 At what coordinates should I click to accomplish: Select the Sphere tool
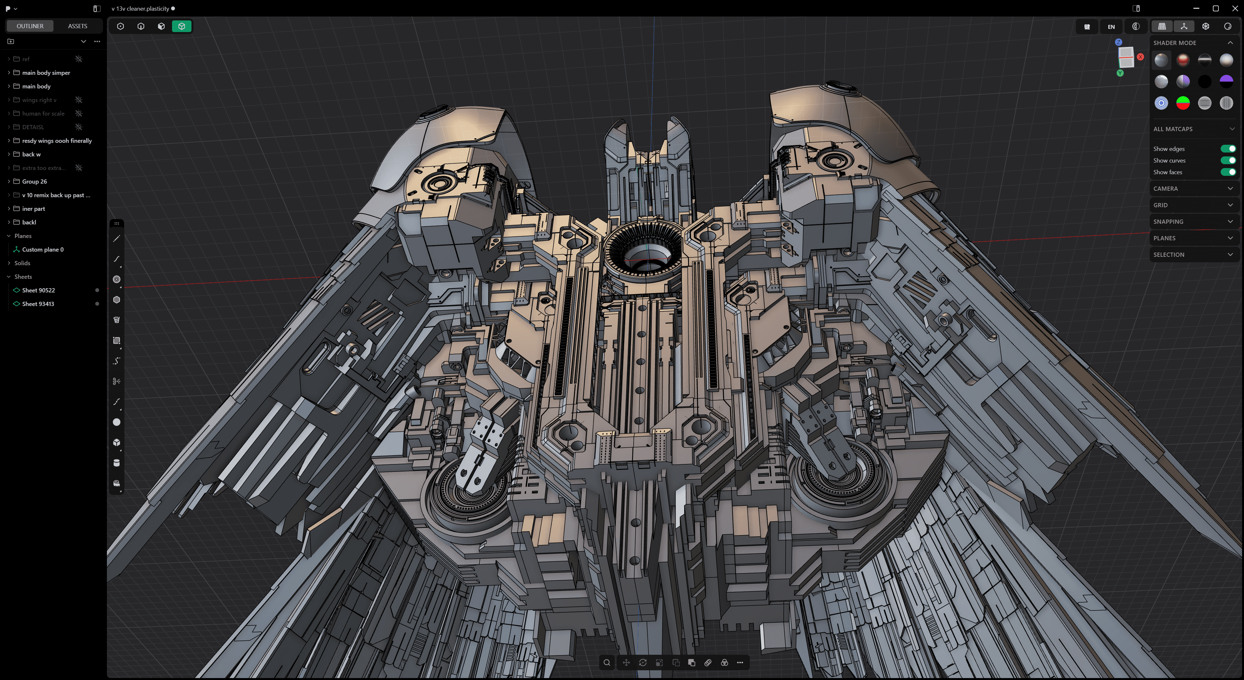tap(116, 422)
